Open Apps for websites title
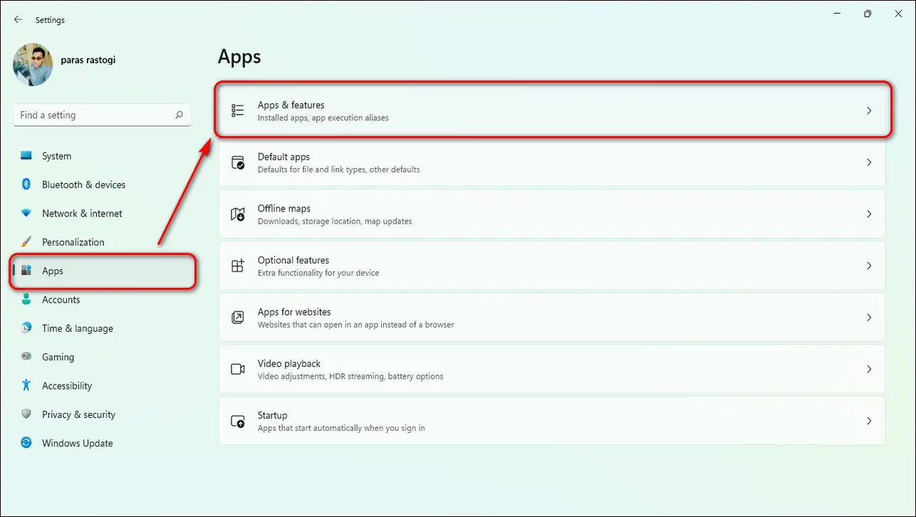Screen dimensions: 916x517 point(294,312)
